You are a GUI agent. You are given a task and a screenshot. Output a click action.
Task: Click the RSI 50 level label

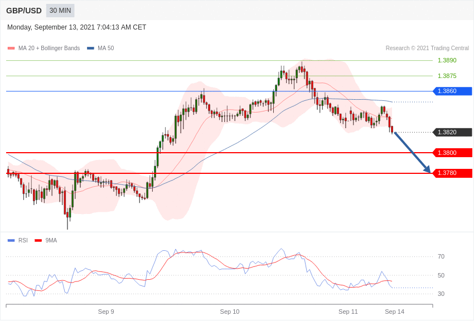[441, 275]
